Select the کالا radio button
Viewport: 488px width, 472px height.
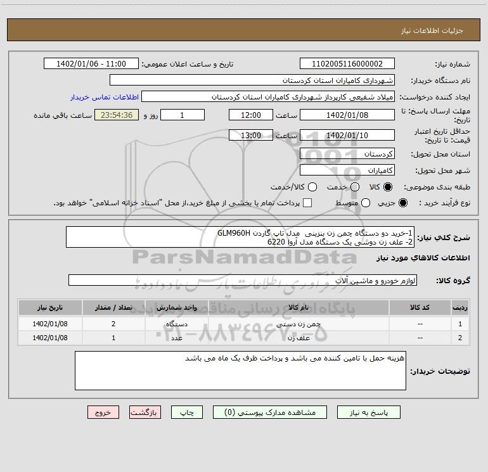pyautogui.click(x=388, y=187)
